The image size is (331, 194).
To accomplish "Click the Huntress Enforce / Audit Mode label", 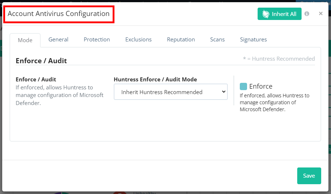I will point(155,79).
